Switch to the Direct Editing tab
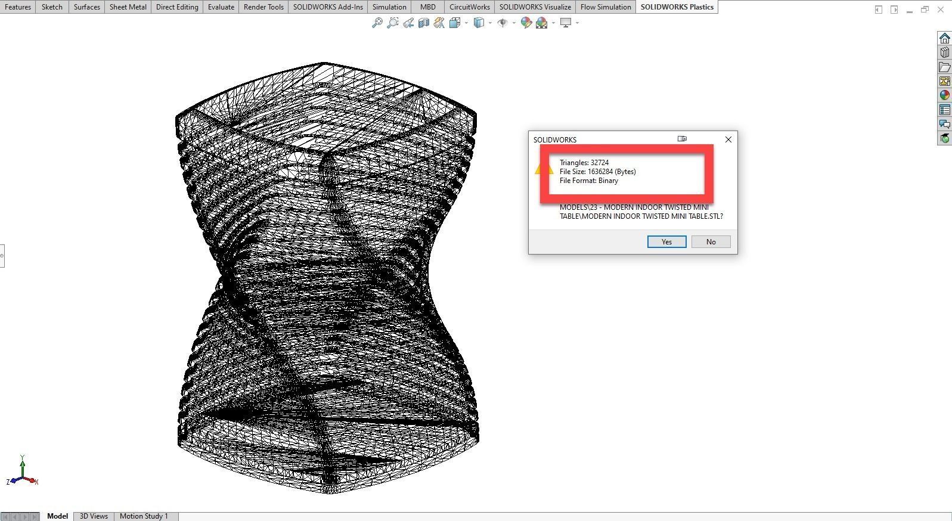 [177, 7]
